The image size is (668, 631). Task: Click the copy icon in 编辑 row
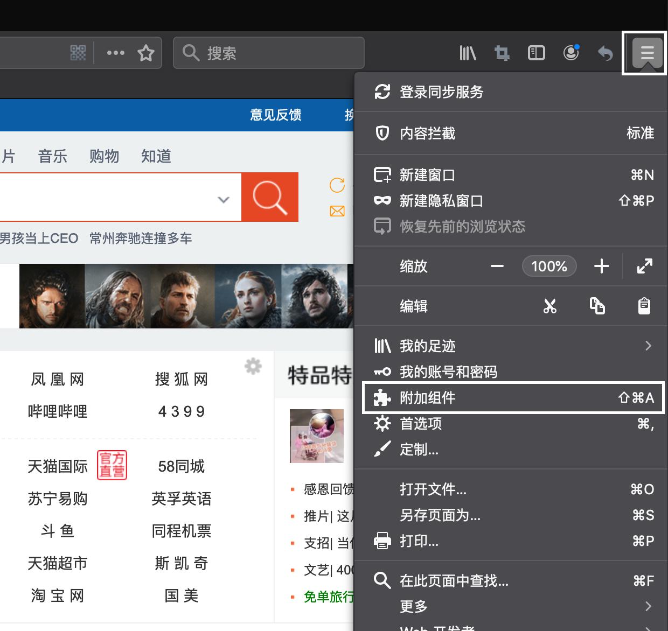tap(598, 305)
